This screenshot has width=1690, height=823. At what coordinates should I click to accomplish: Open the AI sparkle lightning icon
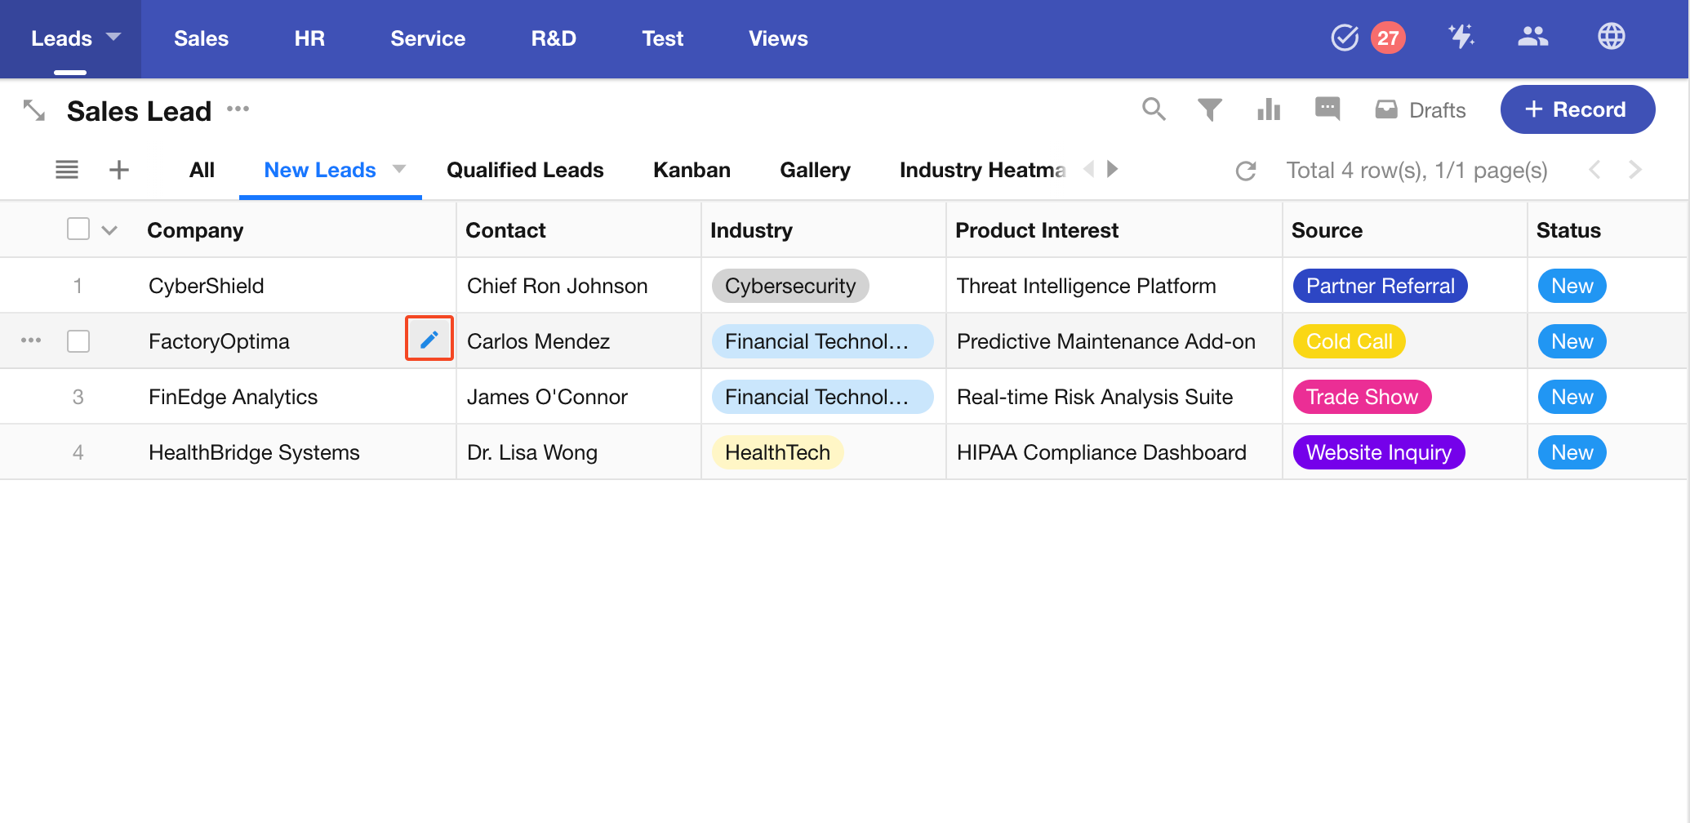tap(1461, 37)
